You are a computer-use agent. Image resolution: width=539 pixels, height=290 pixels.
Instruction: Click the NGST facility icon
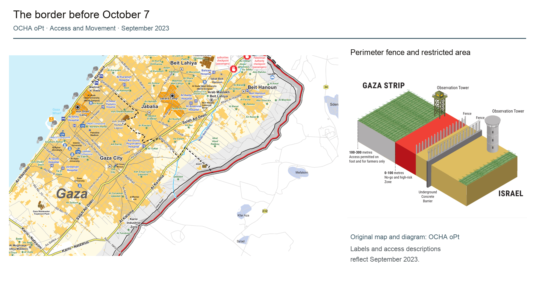[x=204, y=166]
